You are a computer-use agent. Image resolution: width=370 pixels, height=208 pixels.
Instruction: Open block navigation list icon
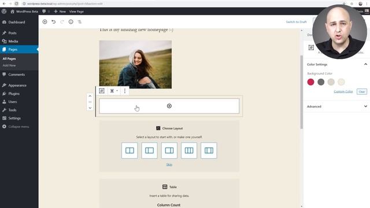[80, 22]
